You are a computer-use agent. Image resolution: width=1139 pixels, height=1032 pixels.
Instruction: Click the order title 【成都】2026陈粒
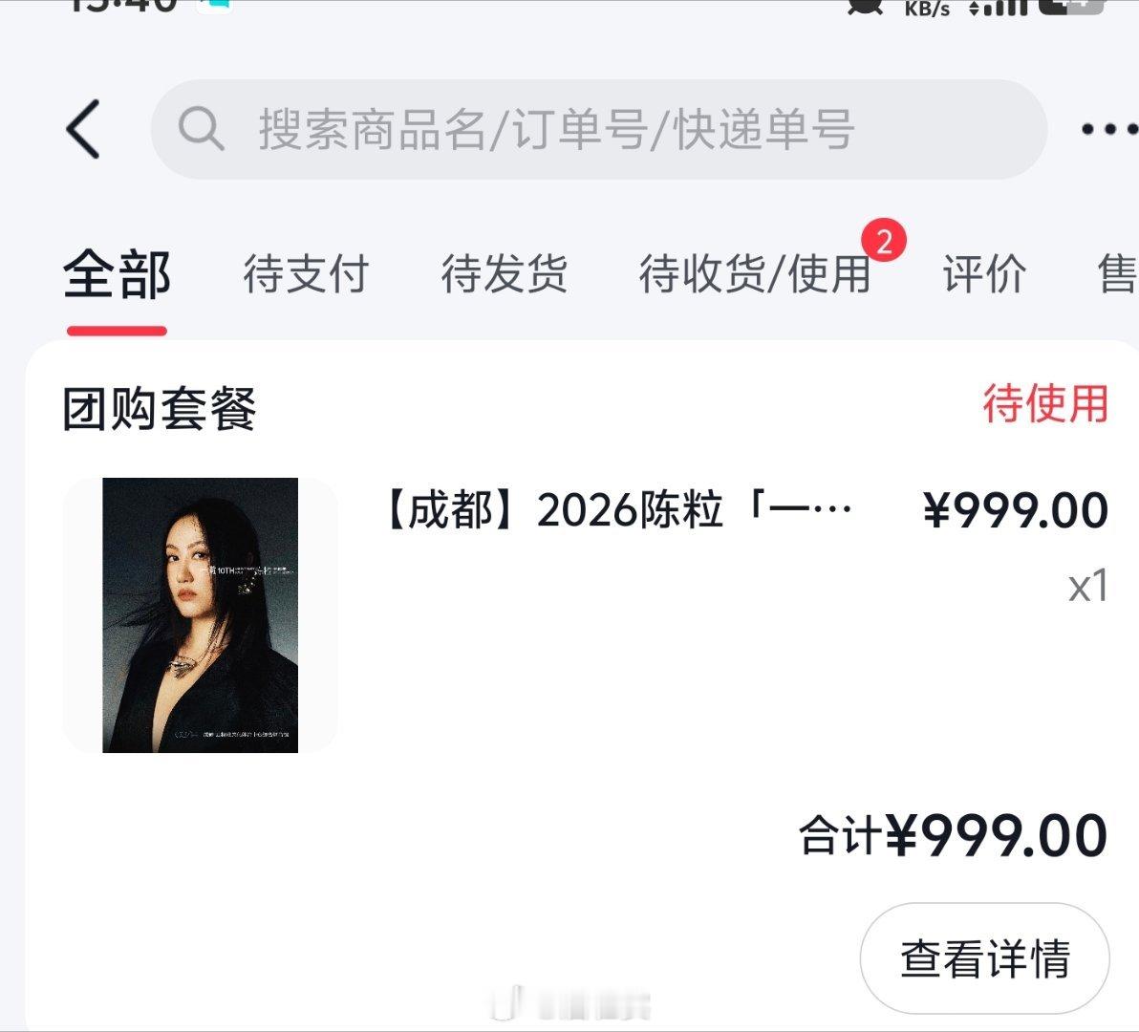click(x=621, y=513)
